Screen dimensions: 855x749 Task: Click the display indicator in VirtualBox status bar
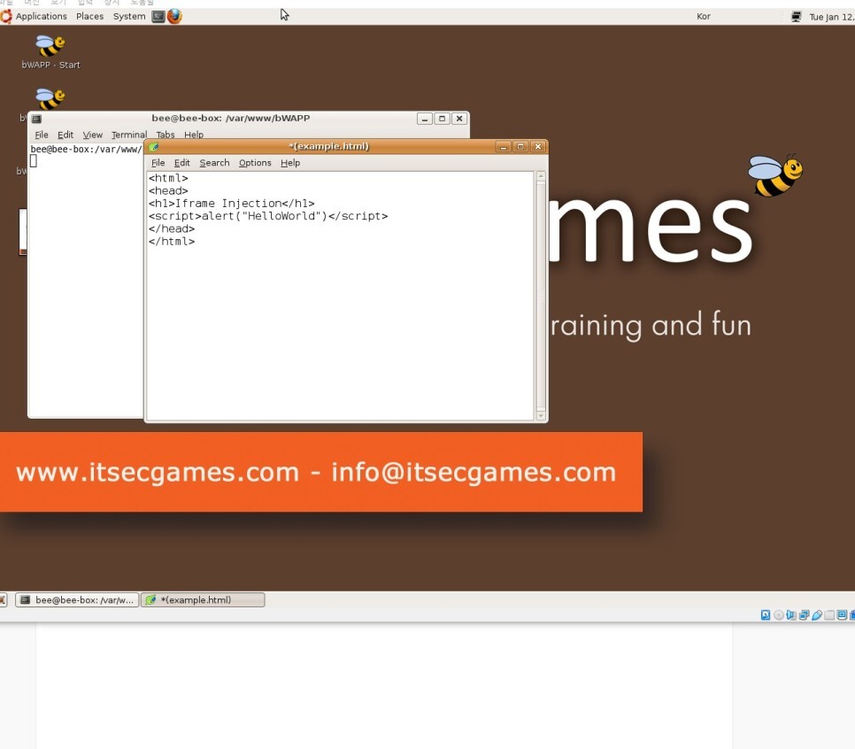click(x=842, y=615)
